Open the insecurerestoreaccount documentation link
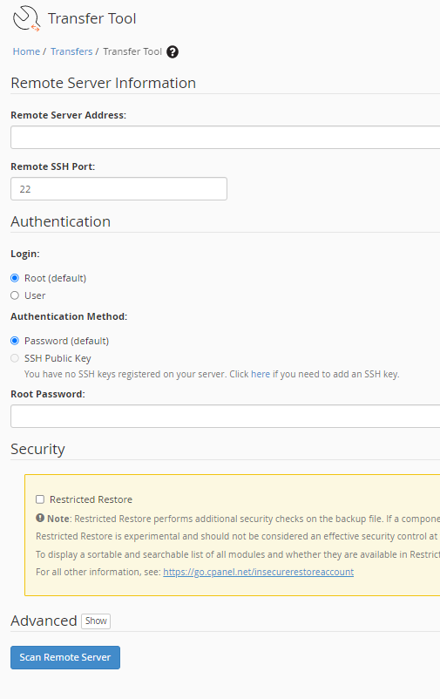This screenshot has width=440, height=699. pos(259,572)
